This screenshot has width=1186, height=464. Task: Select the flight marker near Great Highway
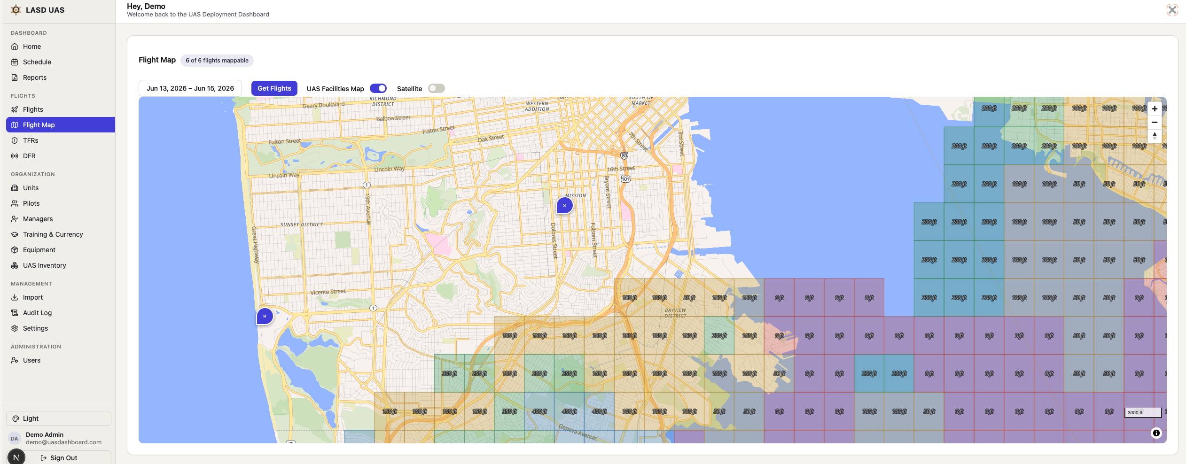[265, 316]
